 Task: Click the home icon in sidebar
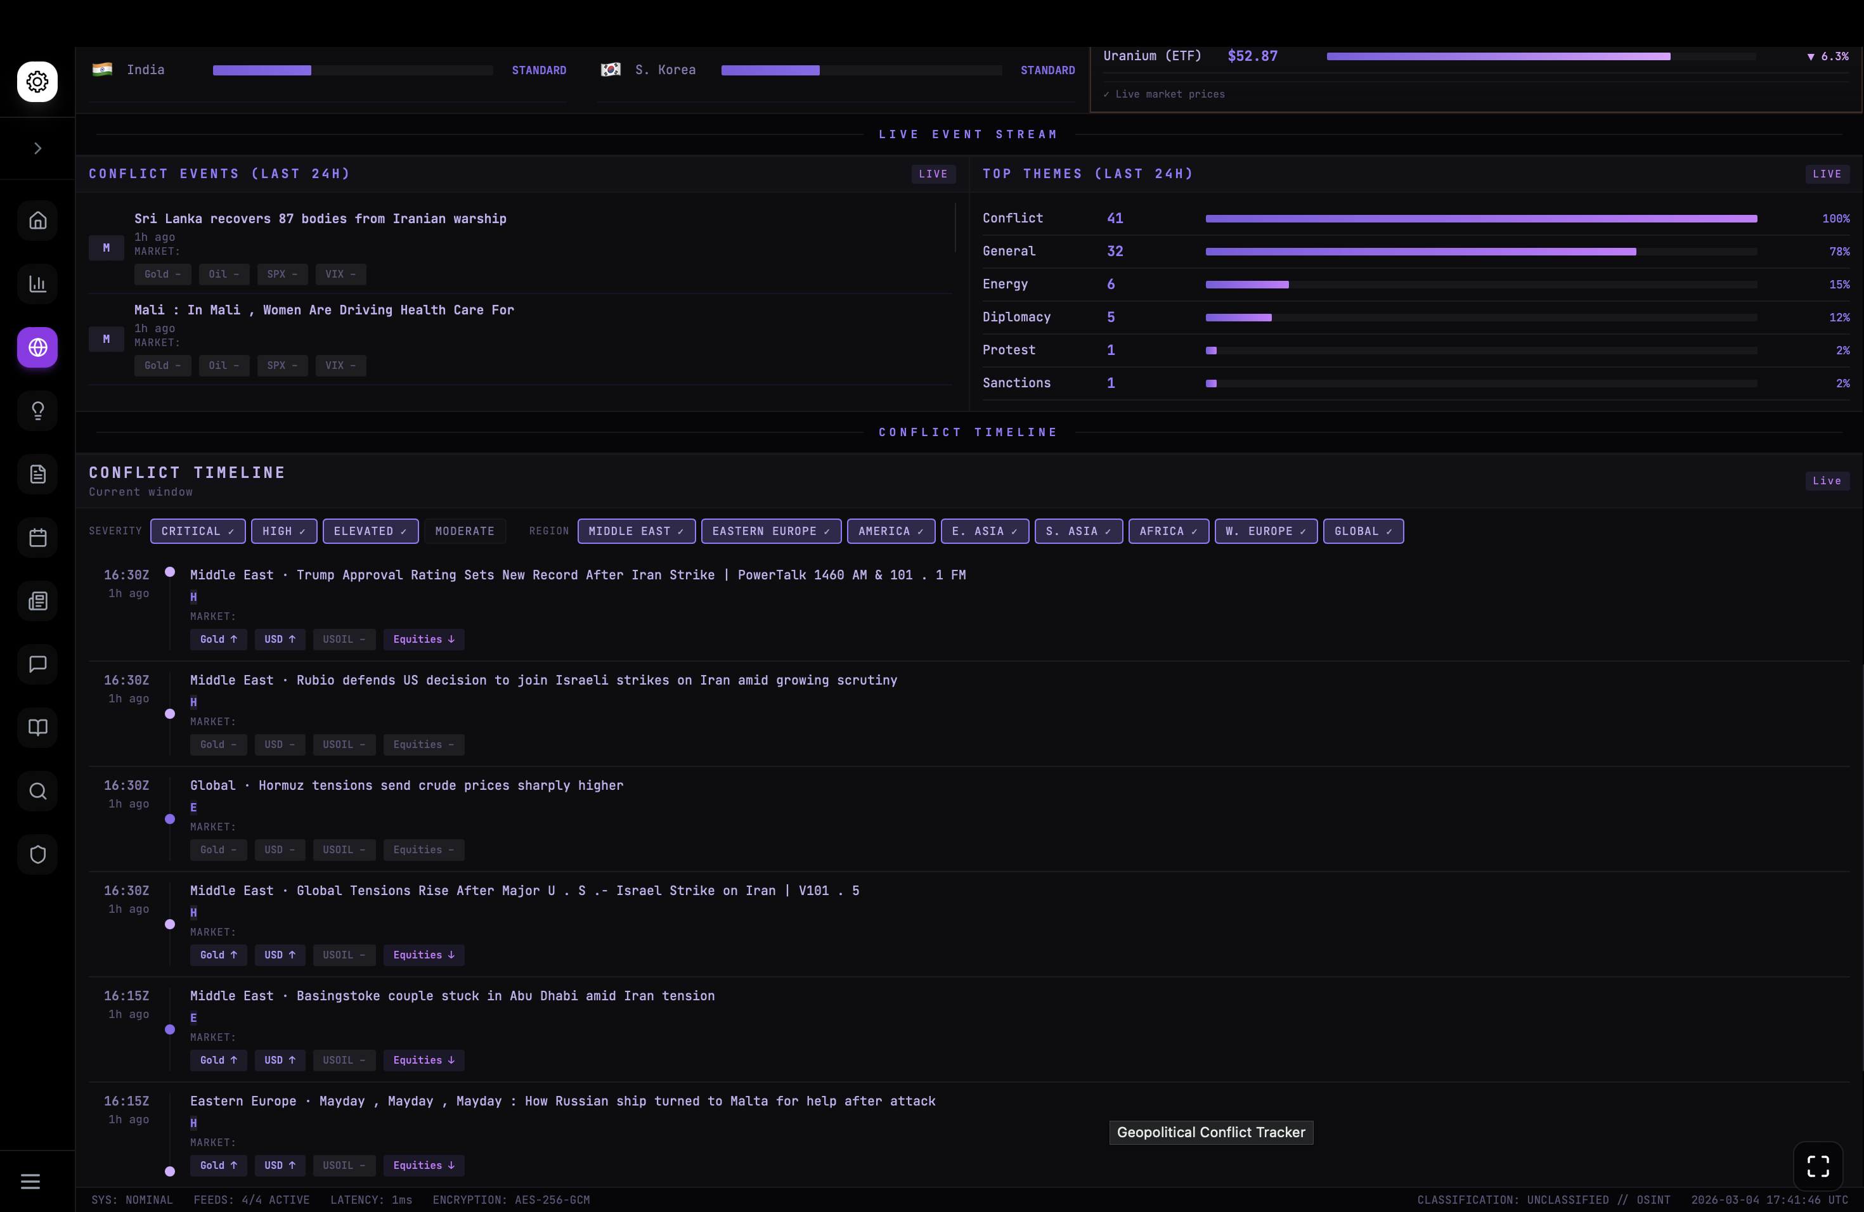coord(37,221)
